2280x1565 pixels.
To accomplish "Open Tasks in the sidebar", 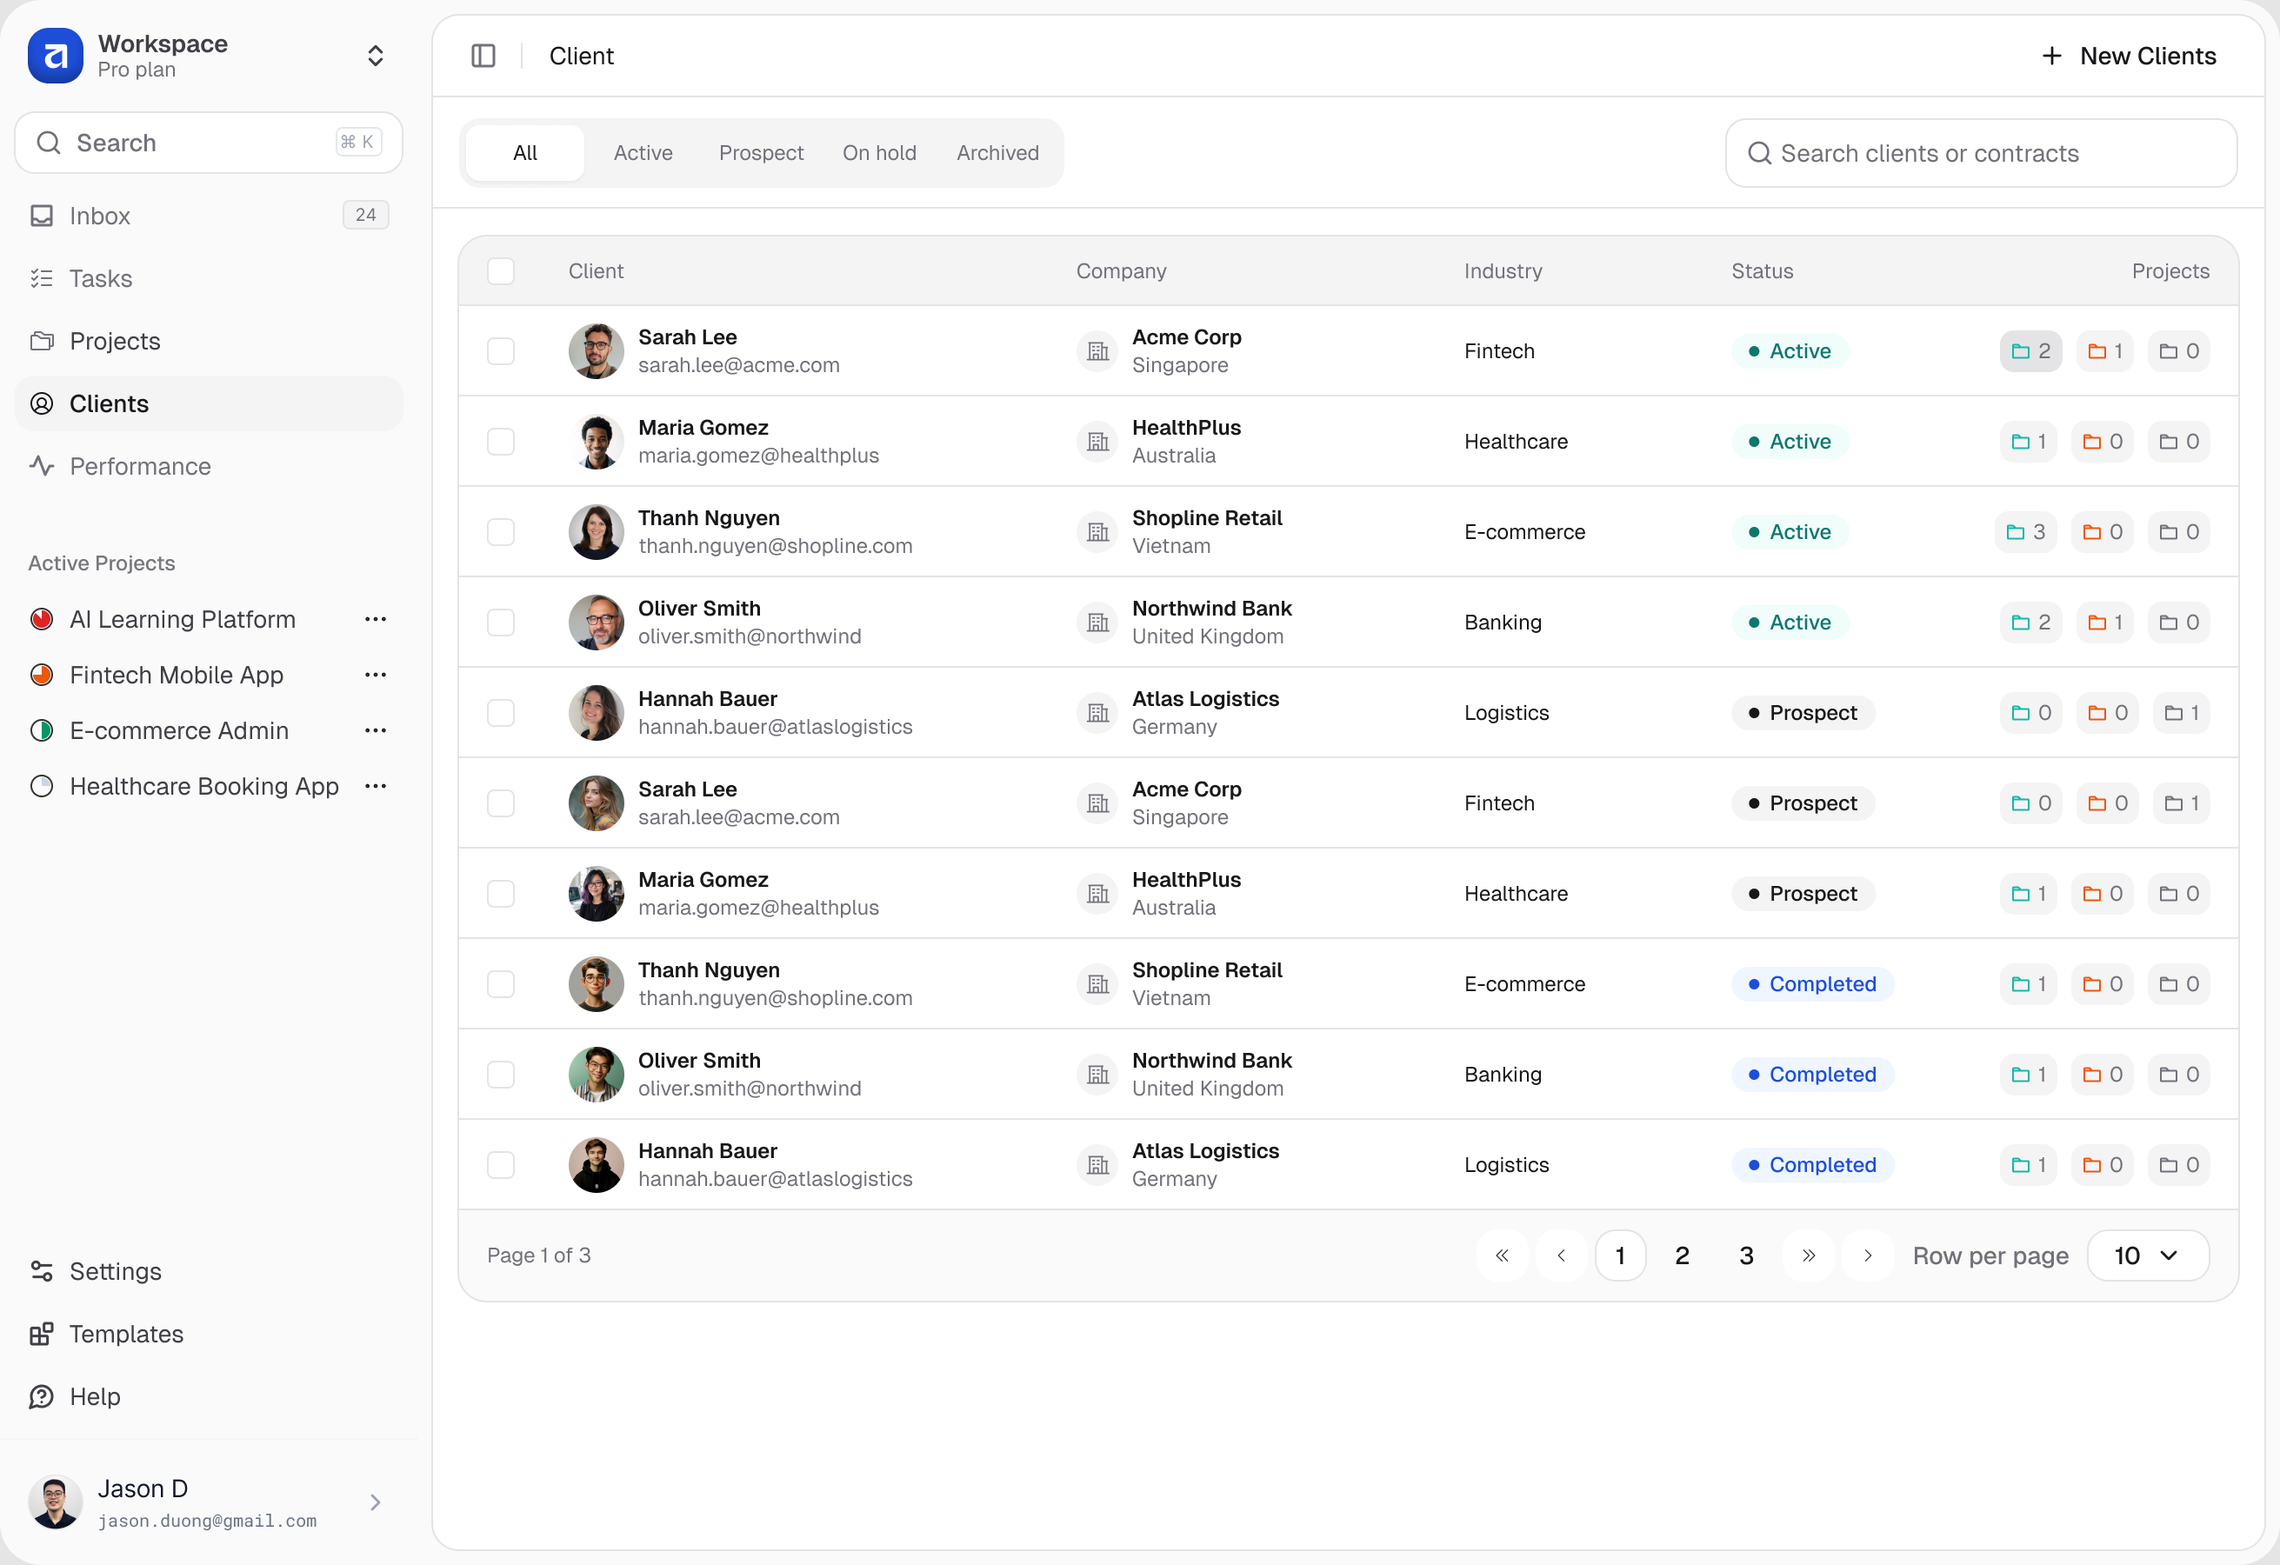I will pos(208,279).
